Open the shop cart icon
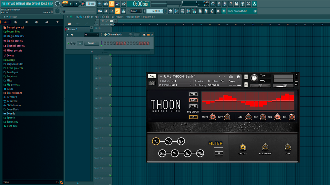This screenshot has height=185, width=330. 224,11
